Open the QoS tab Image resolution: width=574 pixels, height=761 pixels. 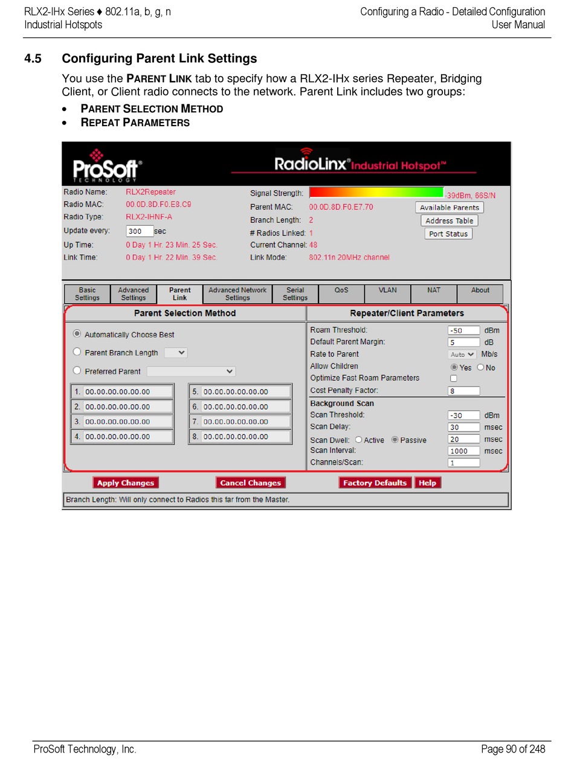tap(341, 294)
